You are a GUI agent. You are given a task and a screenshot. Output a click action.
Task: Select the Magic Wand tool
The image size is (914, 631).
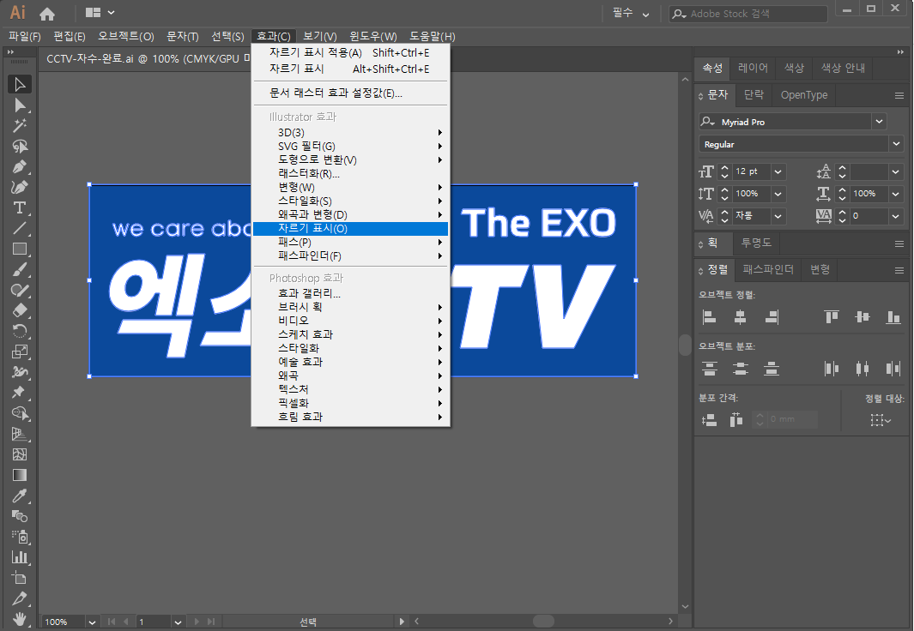coord(19,126)
